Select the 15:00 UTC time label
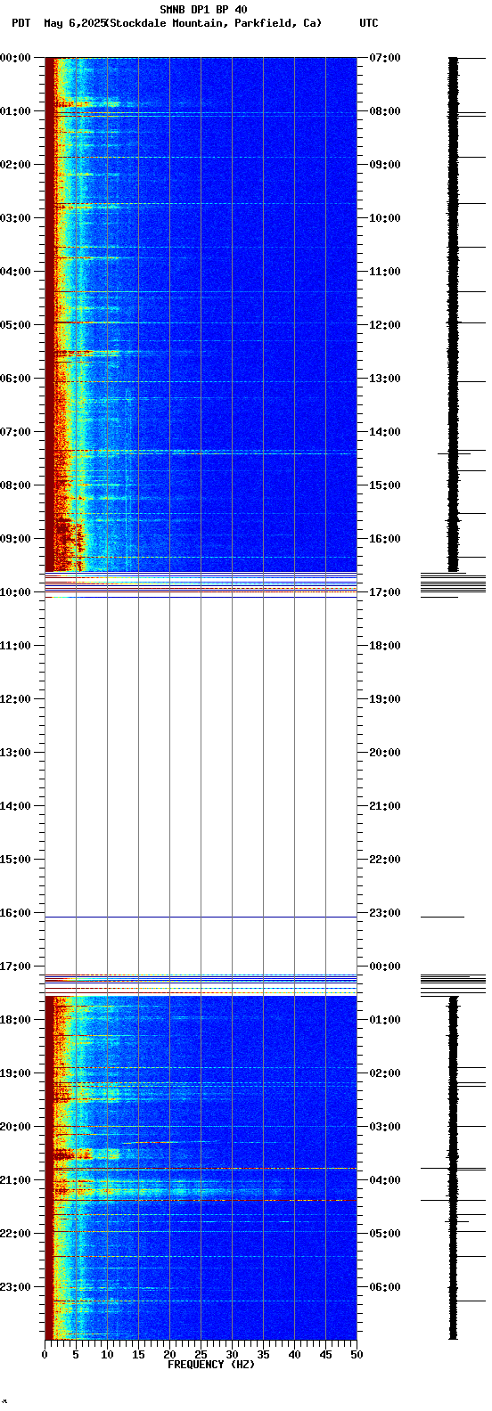 [385, 485]
